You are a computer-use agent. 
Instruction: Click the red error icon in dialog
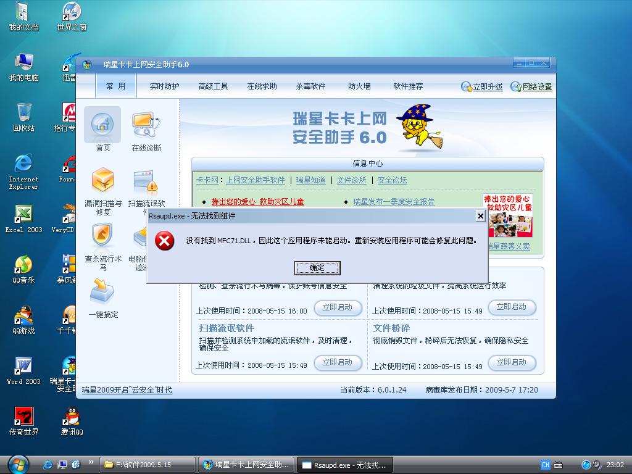(x=164, y=241)
